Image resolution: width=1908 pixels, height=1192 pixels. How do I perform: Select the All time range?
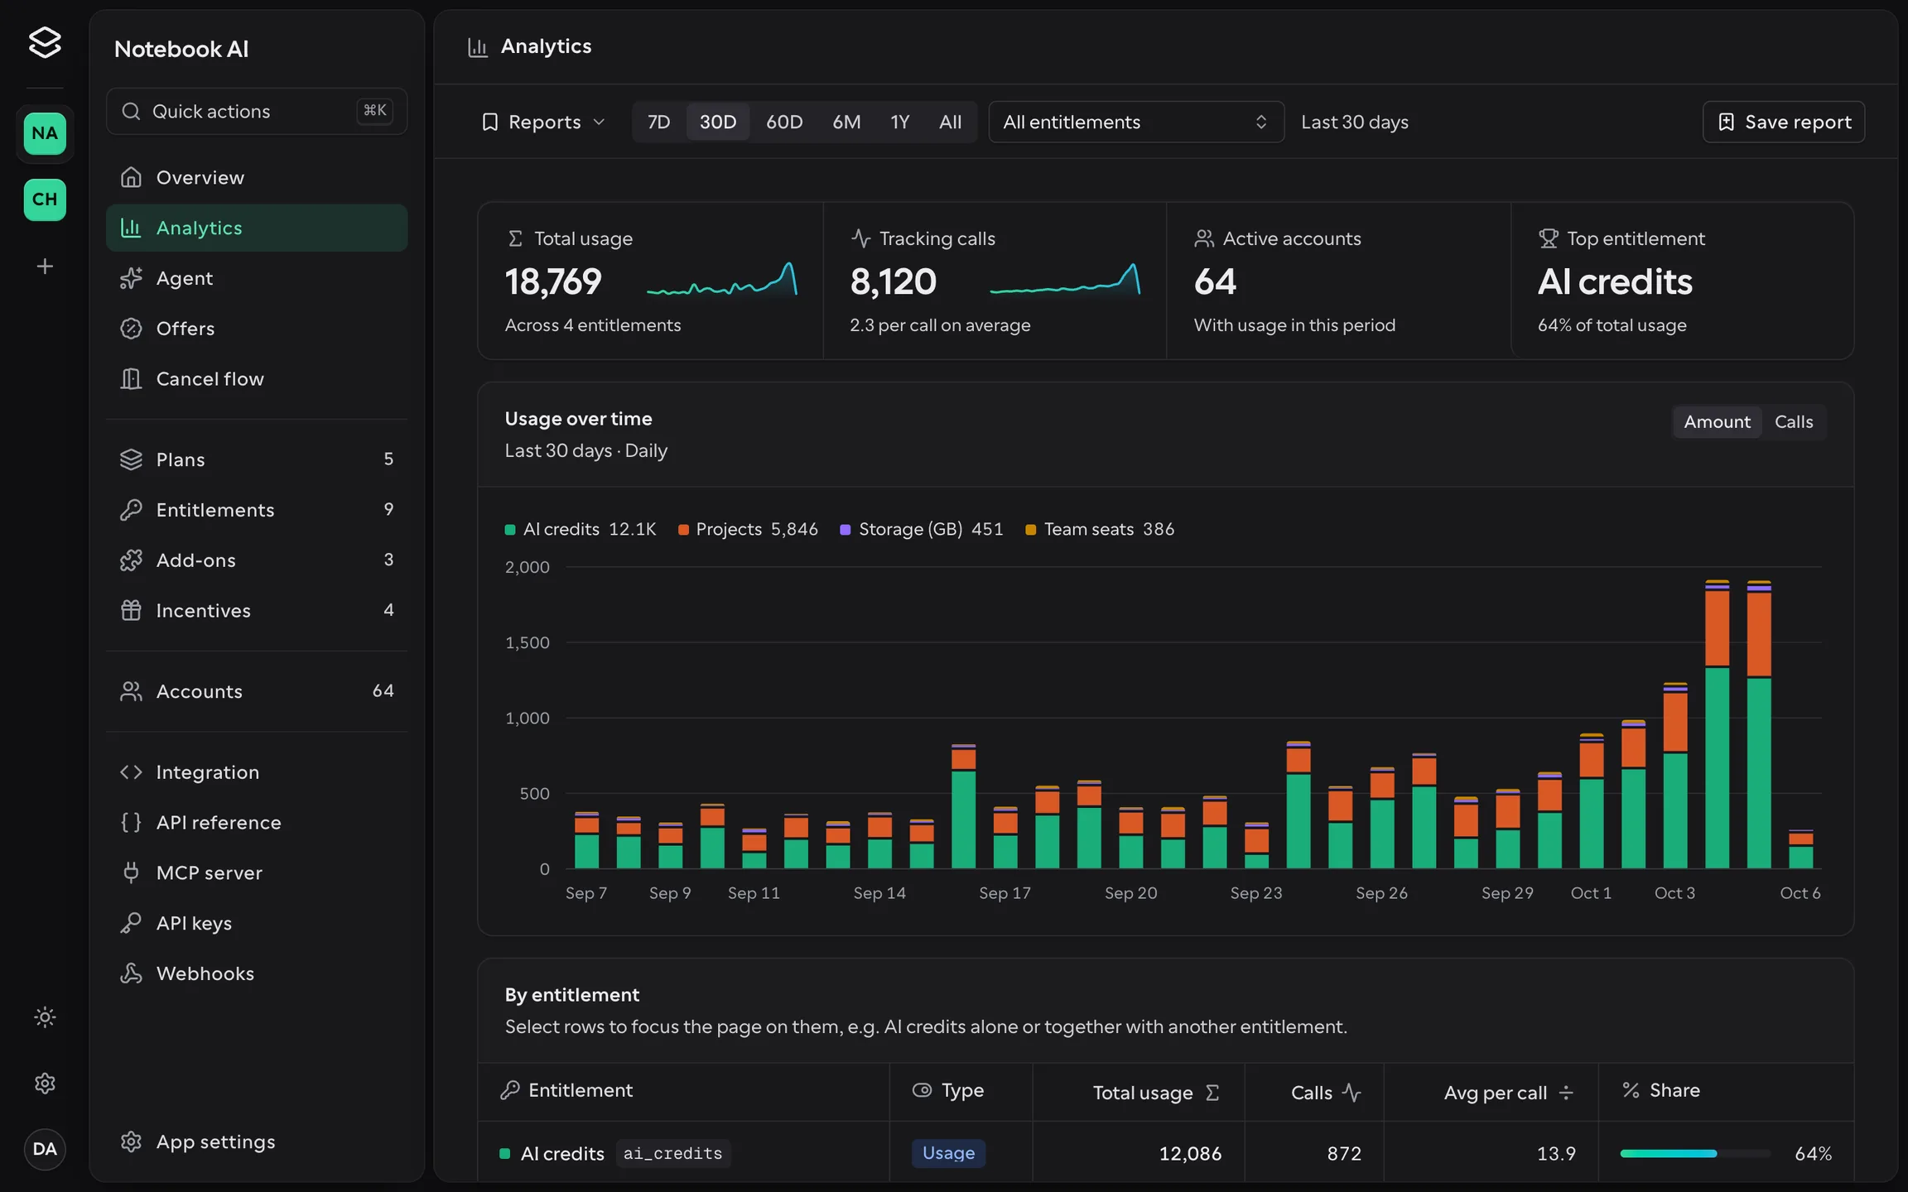pos(950,122)
